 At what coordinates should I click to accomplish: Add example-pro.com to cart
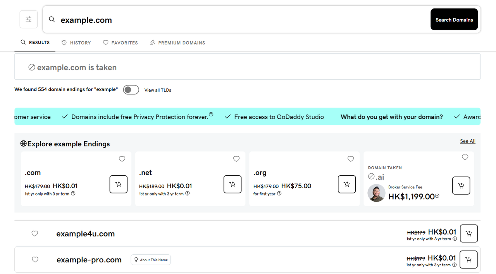tap(468, 260)
